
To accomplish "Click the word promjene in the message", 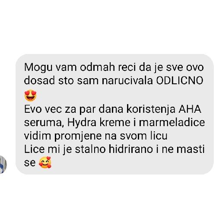I will click(78, 137).
